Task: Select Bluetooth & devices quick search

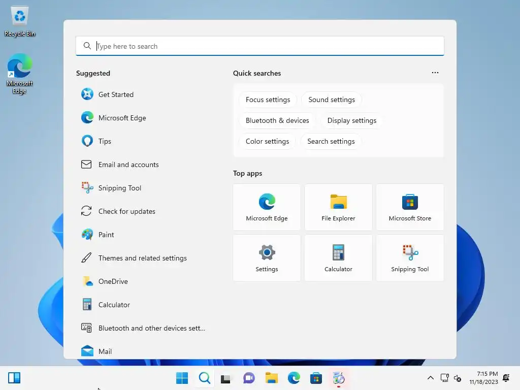Action: click(x=277, y=120)
